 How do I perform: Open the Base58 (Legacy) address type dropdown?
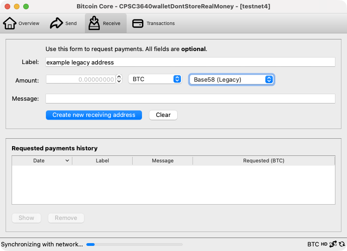(x=231, y=79)
